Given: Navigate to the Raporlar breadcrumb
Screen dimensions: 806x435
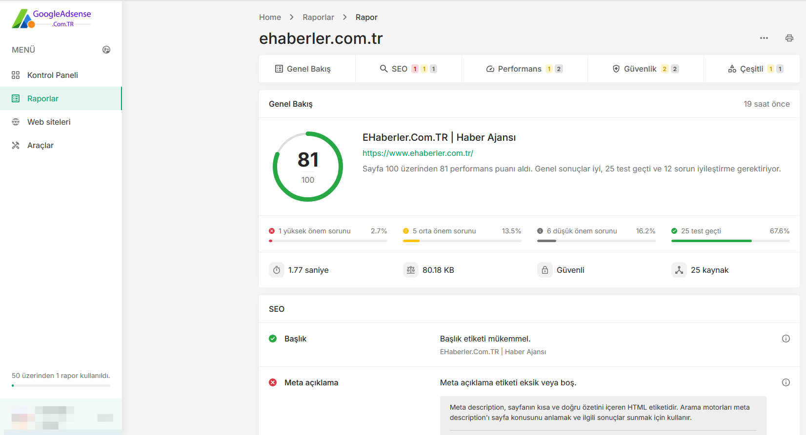Looking at the screenshot, I should [318, 17].
